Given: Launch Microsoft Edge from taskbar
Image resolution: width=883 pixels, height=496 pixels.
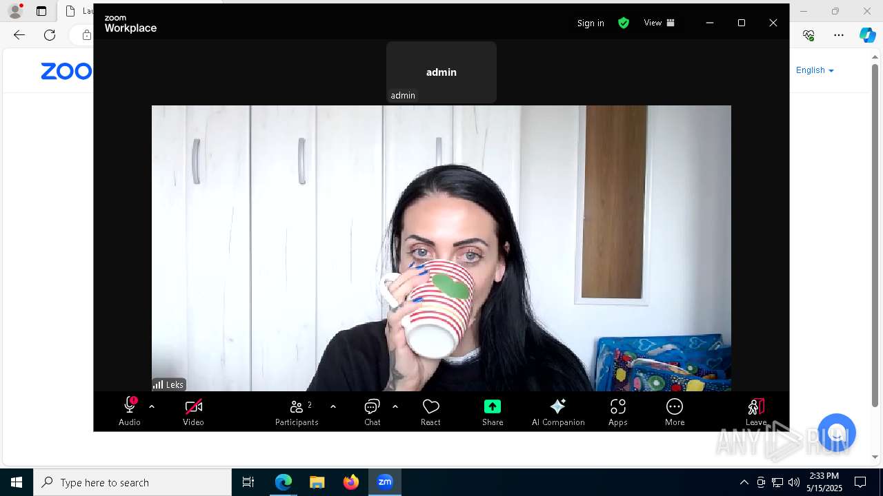Looking at the screenshot, I should [284, 482].
